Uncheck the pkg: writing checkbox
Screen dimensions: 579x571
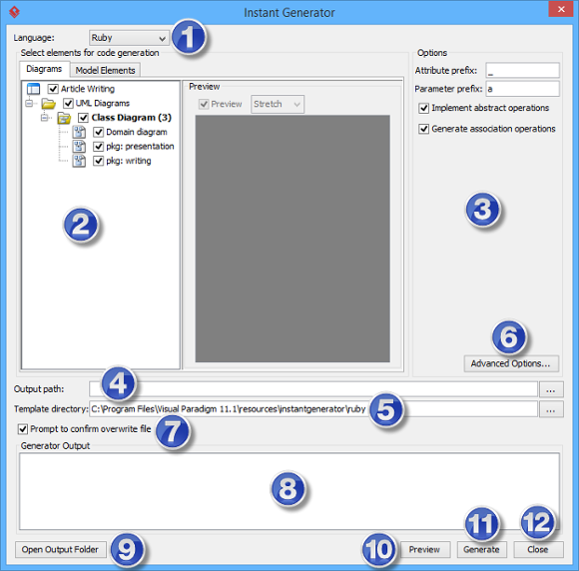tap(98, 161)
